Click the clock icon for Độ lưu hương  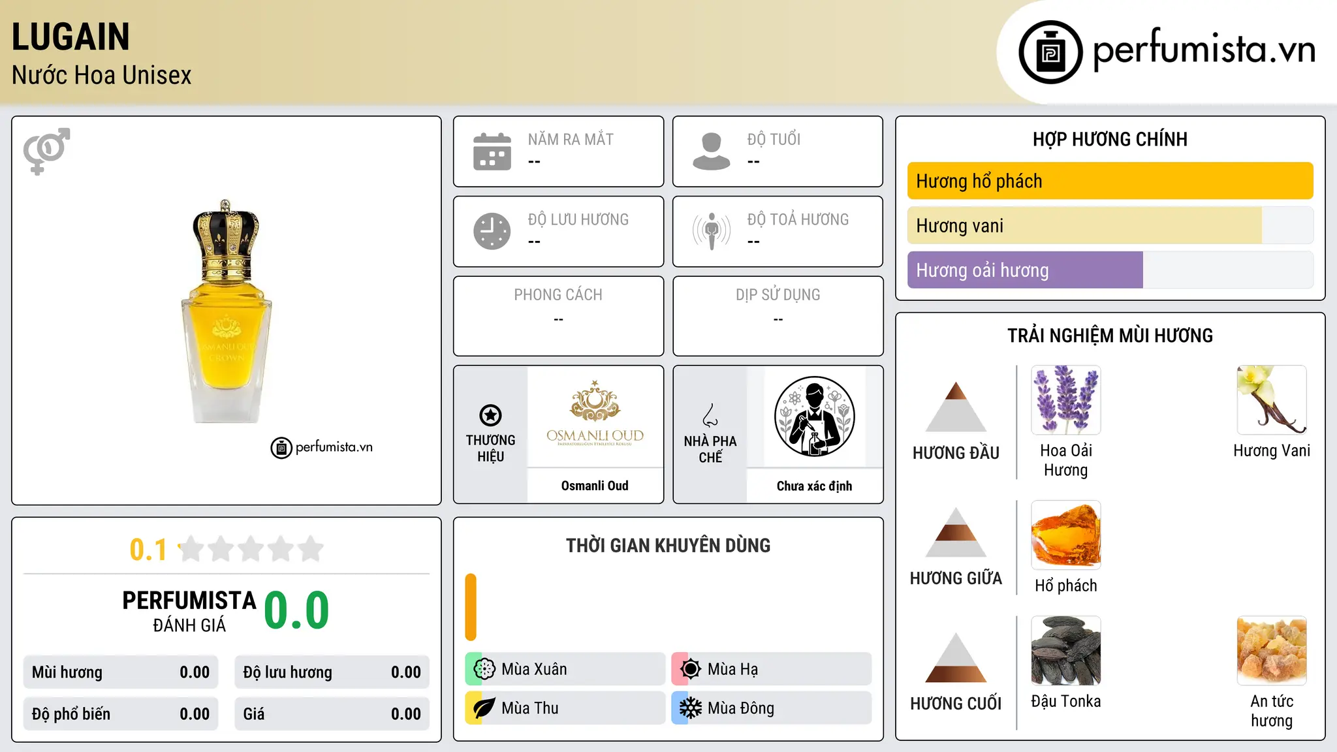(x=492, y=231)
